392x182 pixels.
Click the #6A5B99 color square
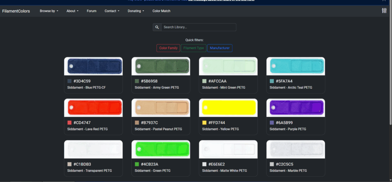pyautogui.click(x=272, y=123)
